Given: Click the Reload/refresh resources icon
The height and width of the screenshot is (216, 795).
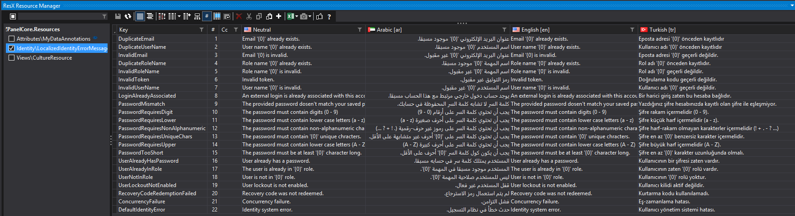Looking at the screenshot, I should (128, 16).
